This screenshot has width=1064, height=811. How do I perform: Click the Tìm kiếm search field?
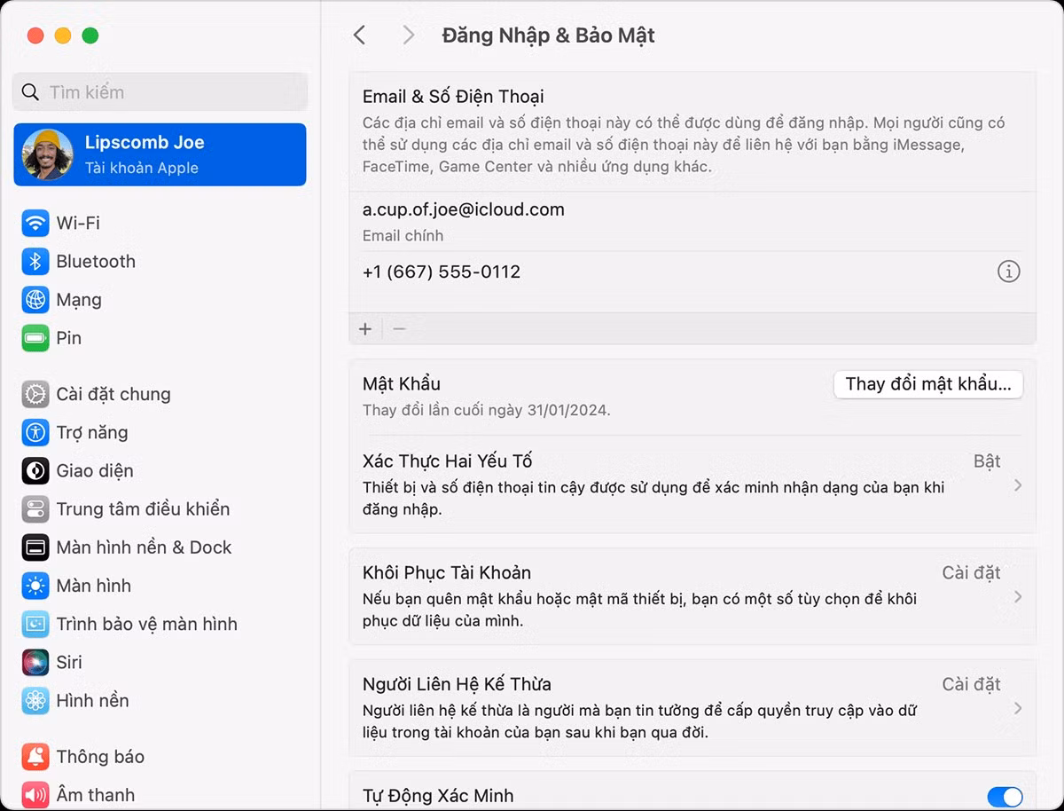pos(160,91)
